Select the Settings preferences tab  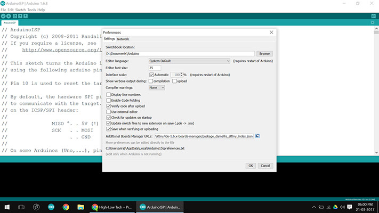tap(109, 39)
